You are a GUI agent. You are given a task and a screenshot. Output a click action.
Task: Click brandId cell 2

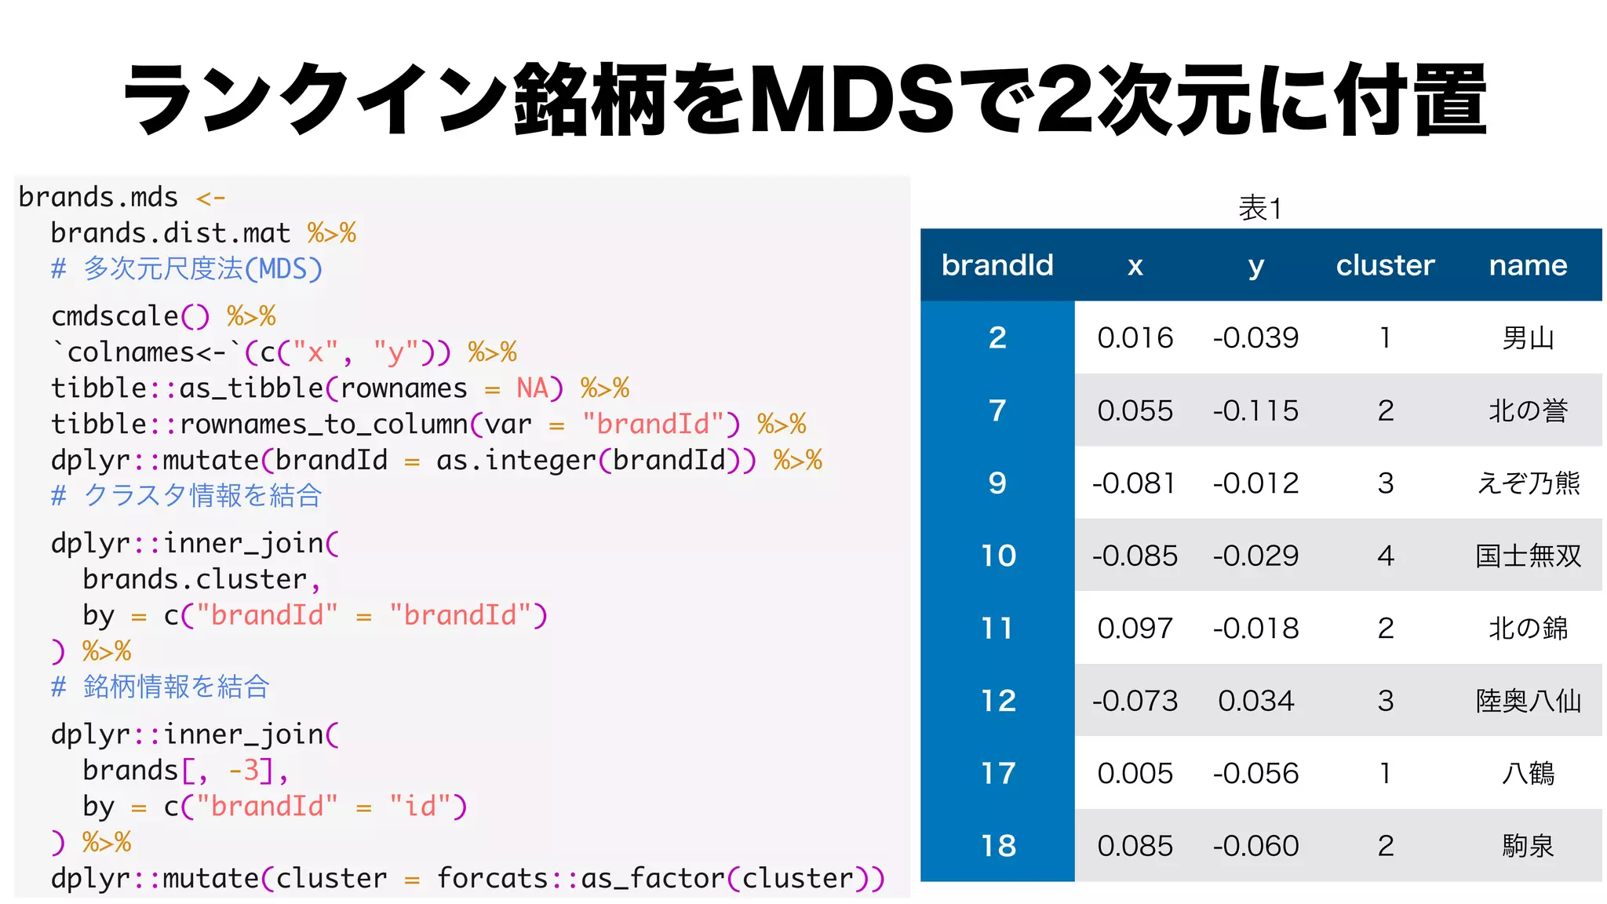(997, 337)
